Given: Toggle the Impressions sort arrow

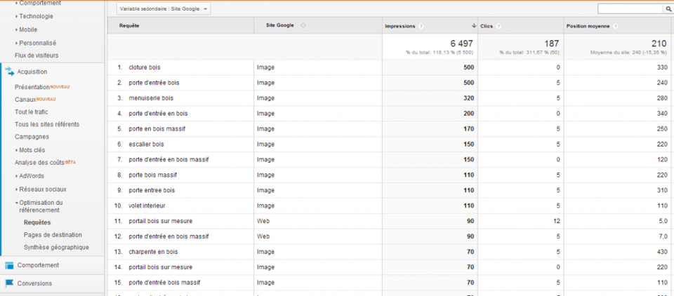Looking at the screenshot, I should click(x=474, y=26).
